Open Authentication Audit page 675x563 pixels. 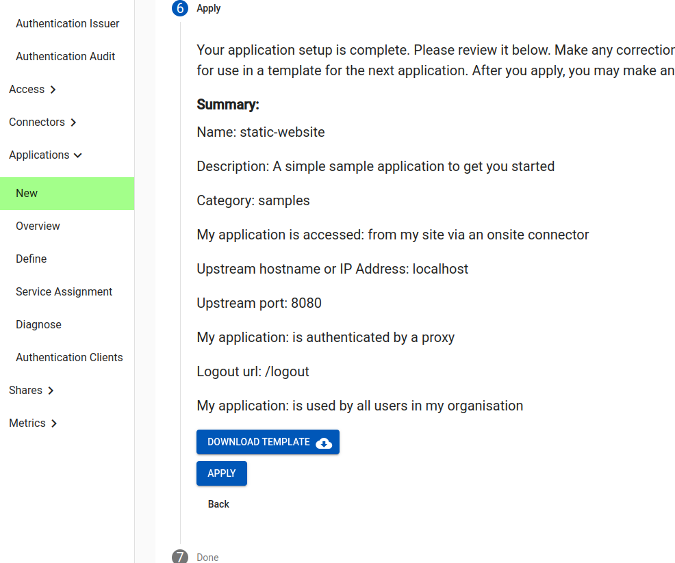67,56
